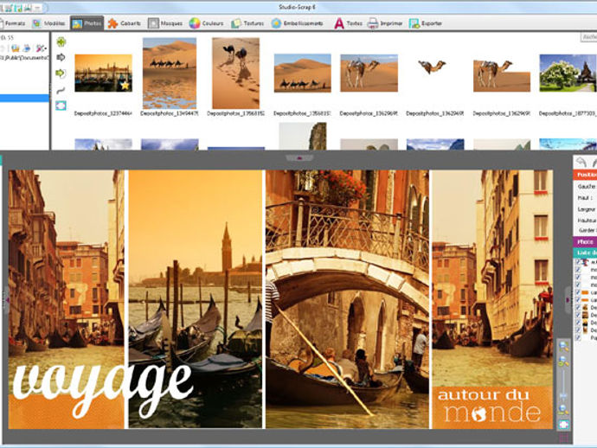Screen dimensions: 597x448
Task: Click the zoom-out magnifier below the slider
Action: 563,410
